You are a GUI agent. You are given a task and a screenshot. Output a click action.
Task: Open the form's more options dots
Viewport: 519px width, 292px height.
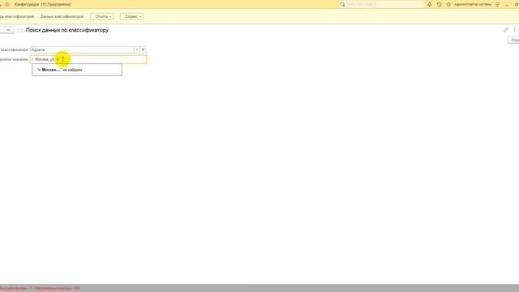pos(514,30)
